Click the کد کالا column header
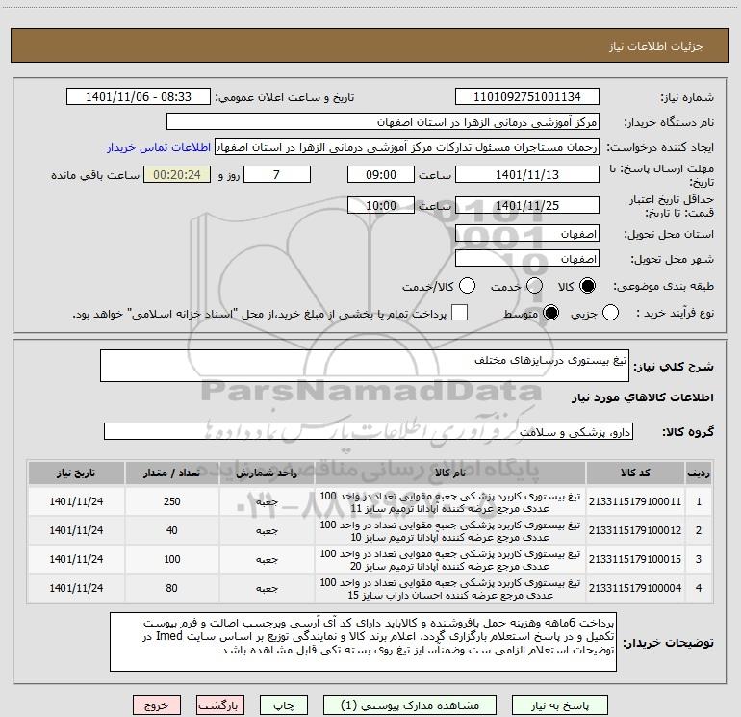 pos(635,473)
